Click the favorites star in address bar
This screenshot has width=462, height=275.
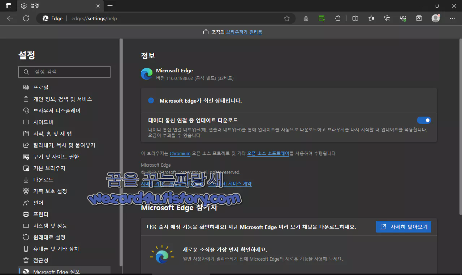click(x=286, y=18)
